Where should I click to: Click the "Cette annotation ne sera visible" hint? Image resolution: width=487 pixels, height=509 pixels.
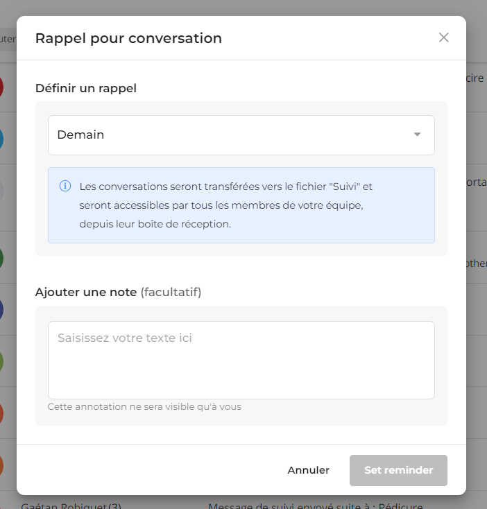click(x=144, y=407)
